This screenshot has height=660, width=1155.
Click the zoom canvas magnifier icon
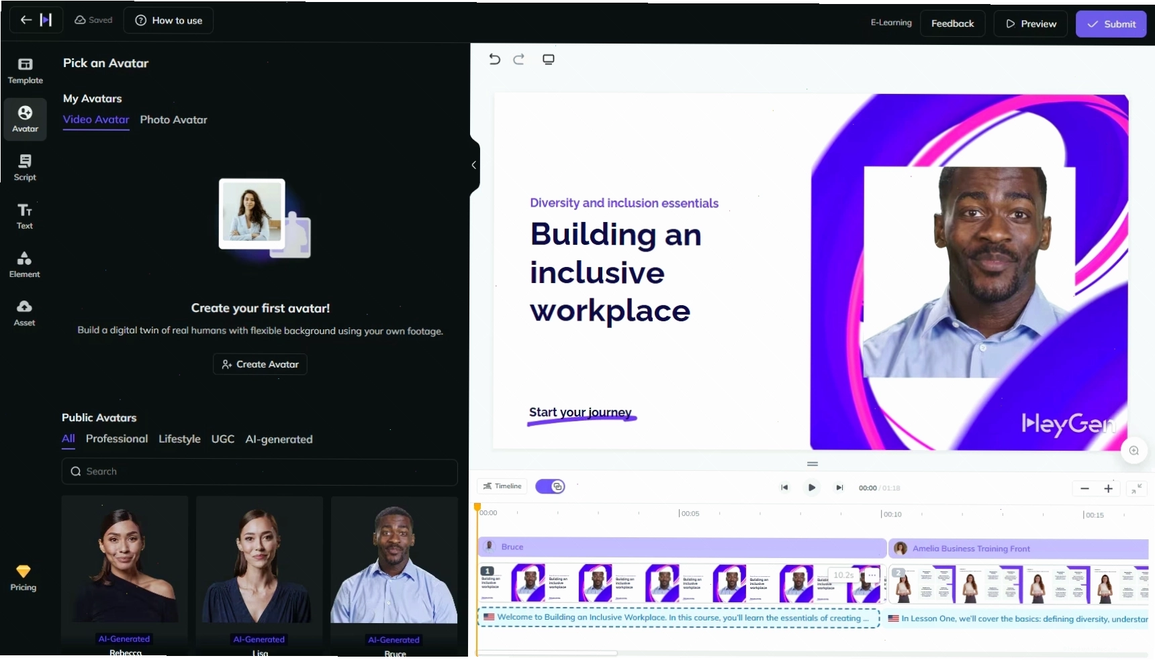pos(1134,451)
